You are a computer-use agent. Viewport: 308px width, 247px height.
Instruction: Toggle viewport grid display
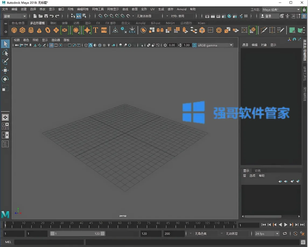point(51,45)
